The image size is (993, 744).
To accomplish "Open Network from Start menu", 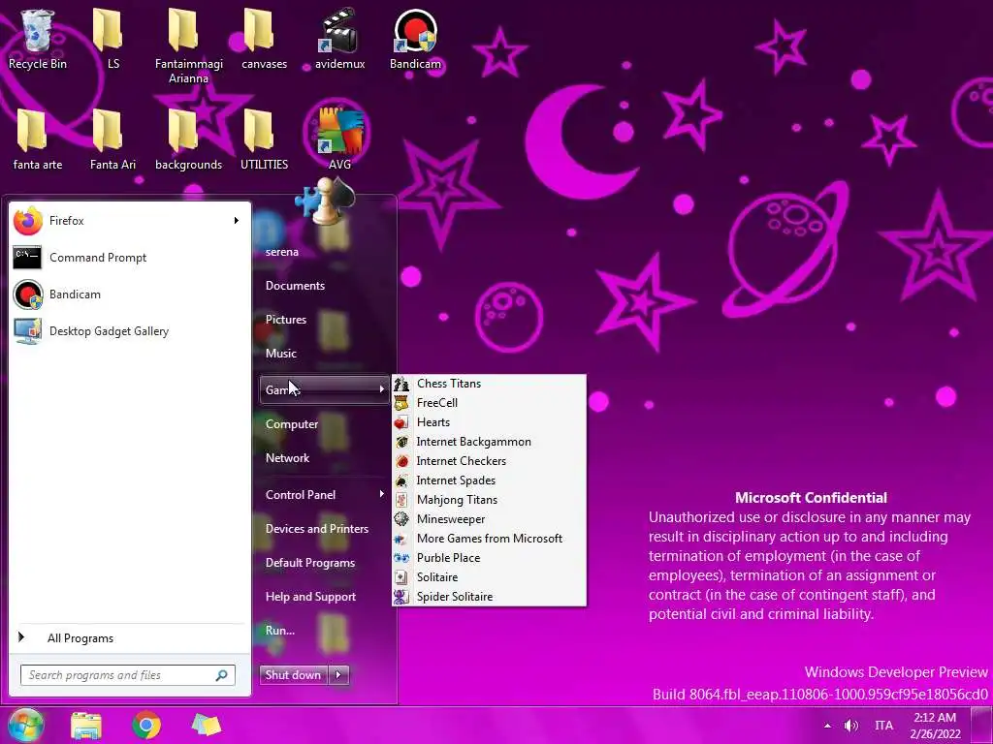I will (287, 458).
